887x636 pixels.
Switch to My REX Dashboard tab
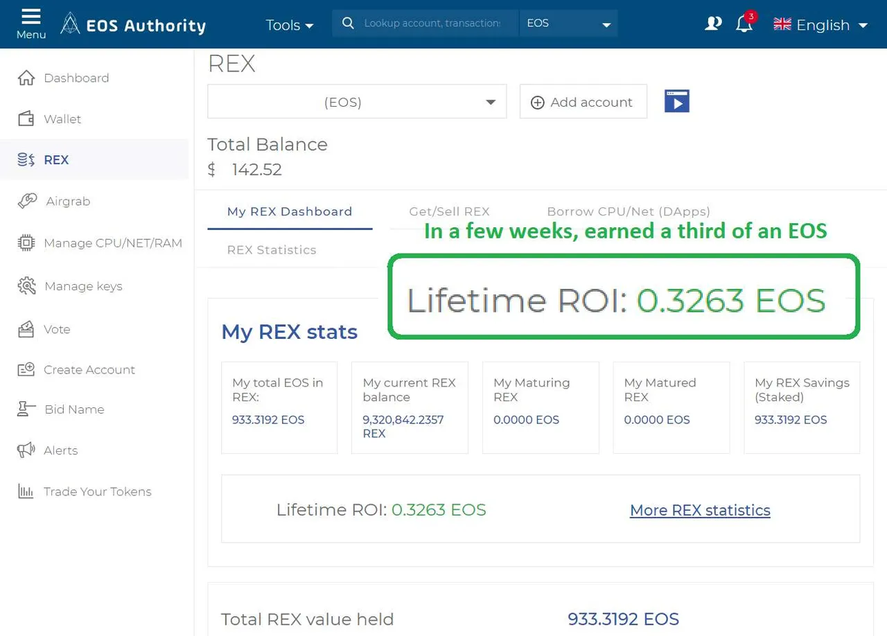(290, 212)
